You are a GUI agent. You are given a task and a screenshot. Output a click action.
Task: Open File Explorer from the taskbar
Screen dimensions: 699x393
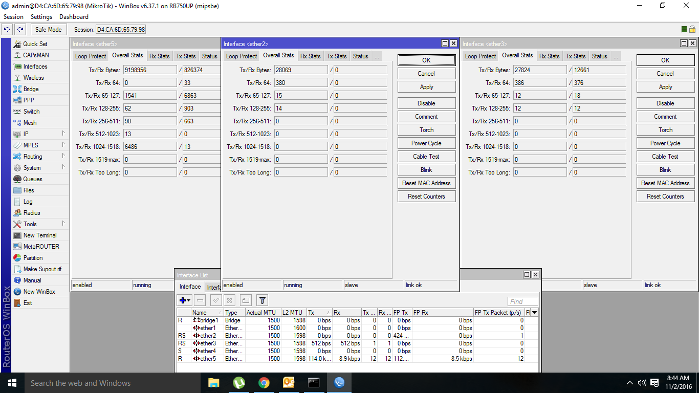coord(213,383)
